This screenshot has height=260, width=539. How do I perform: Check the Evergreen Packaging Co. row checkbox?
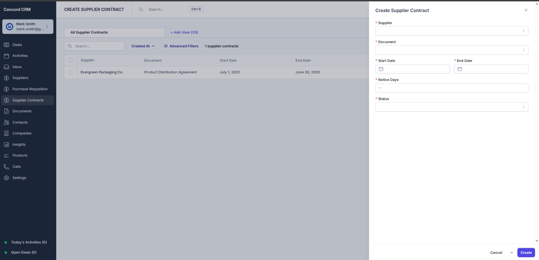70,72
